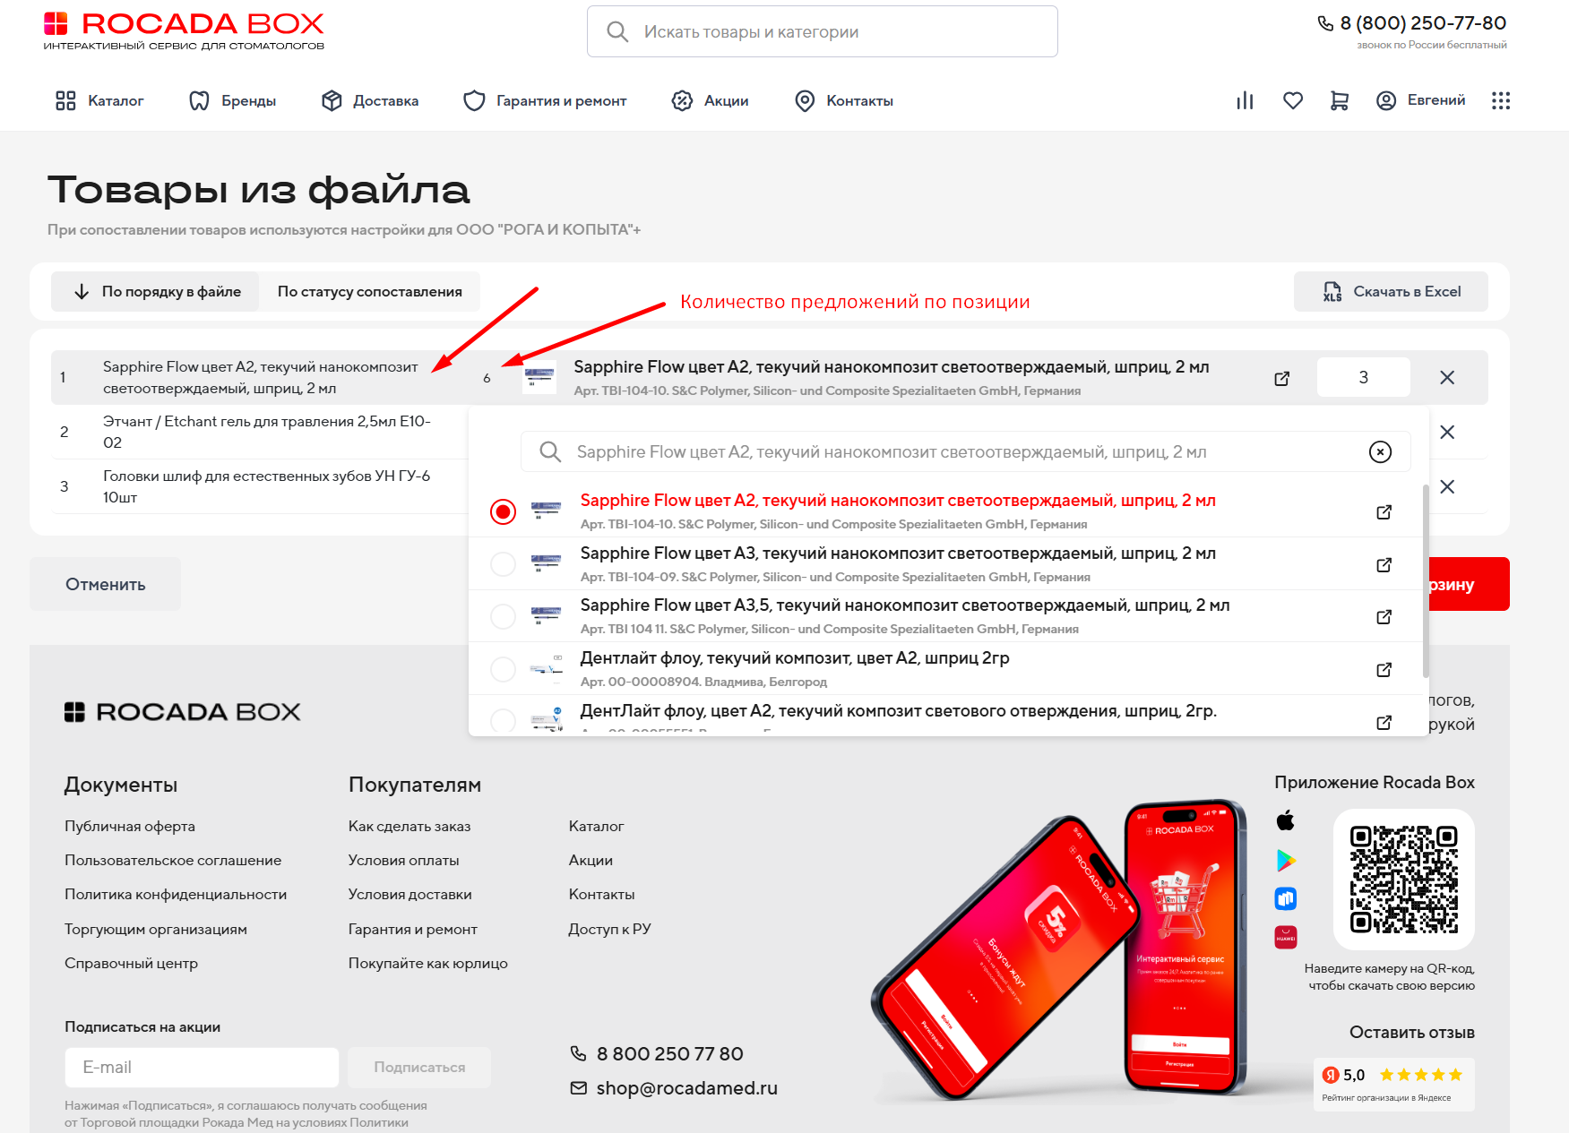Open Sapphire Flow A3 external link icon
This screenshot has height=1133, width=1569.
1384,564
